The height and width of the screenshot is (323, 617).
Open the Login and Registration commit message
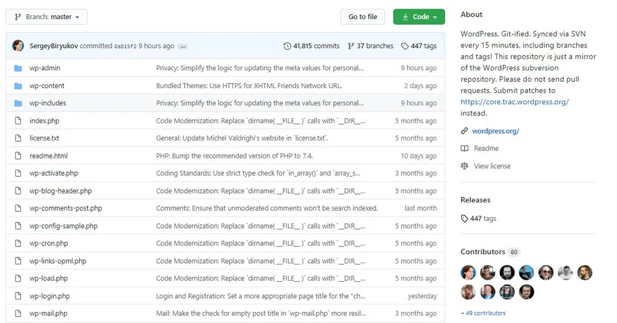coord(260,295)
